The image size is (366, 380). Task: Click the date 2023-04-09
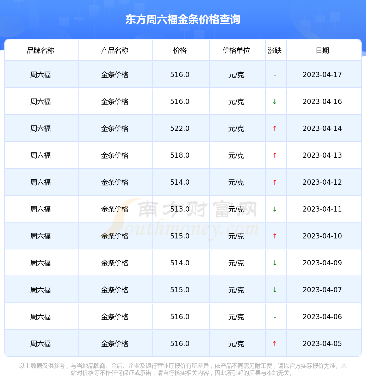[322, 263]
